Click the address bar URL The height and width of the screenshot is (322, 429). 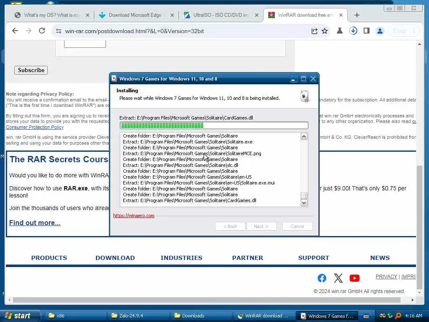click(134, 31)
